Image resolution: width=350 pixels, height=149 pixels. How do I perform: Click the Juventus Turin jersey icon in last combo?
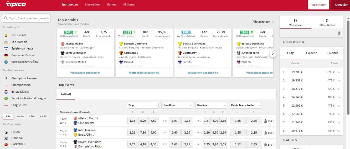pos(239,53)
